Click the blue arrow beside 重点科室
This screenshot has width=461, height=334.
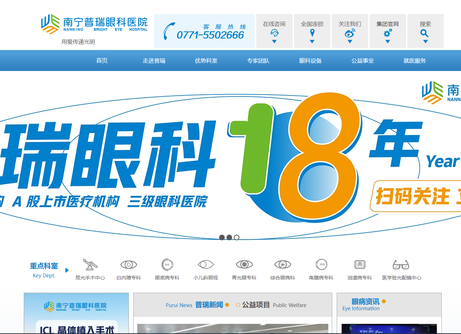click(67, 270)
